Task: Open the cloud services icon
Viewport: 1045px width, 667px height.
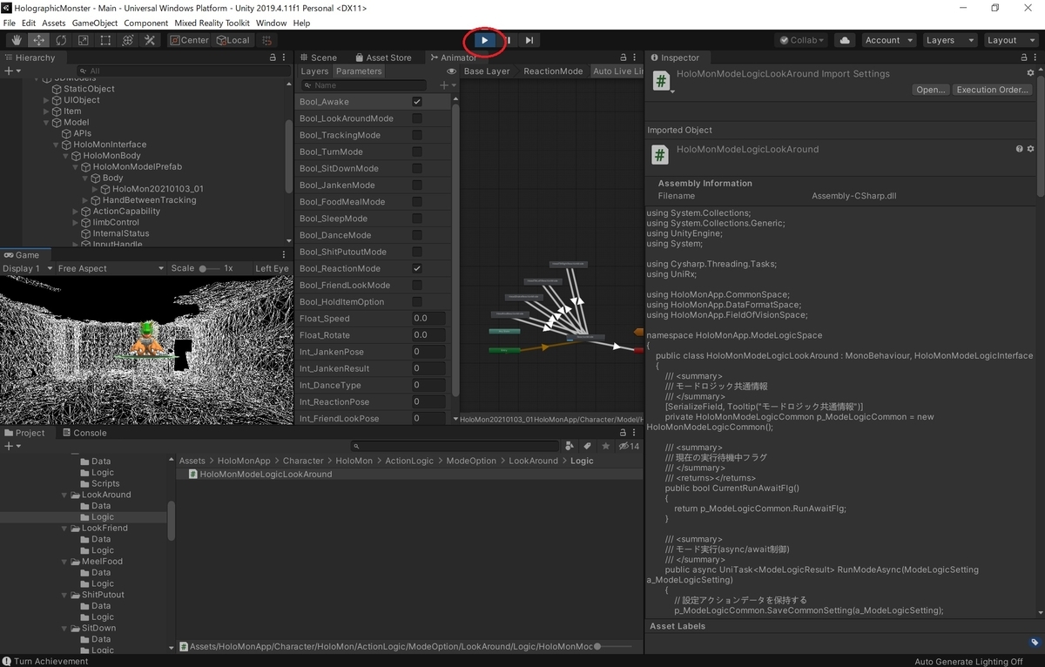Action: coord(844,40)
